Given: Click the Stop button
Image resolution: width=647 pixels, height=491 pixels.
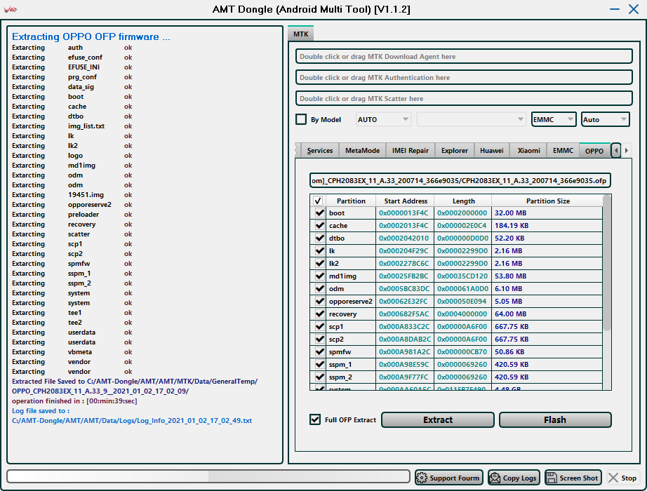Looking at the screenshot, I should (623, 478).
